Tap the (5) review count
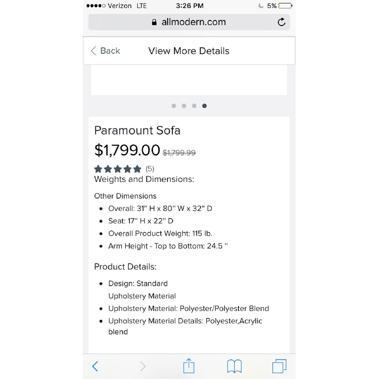The width and height of the screenshot is (379, 379). [150, 169]
